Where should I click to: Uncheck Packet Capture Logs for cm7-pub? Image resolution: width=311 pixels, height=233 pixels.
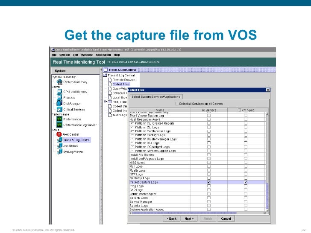pos(246,182)
